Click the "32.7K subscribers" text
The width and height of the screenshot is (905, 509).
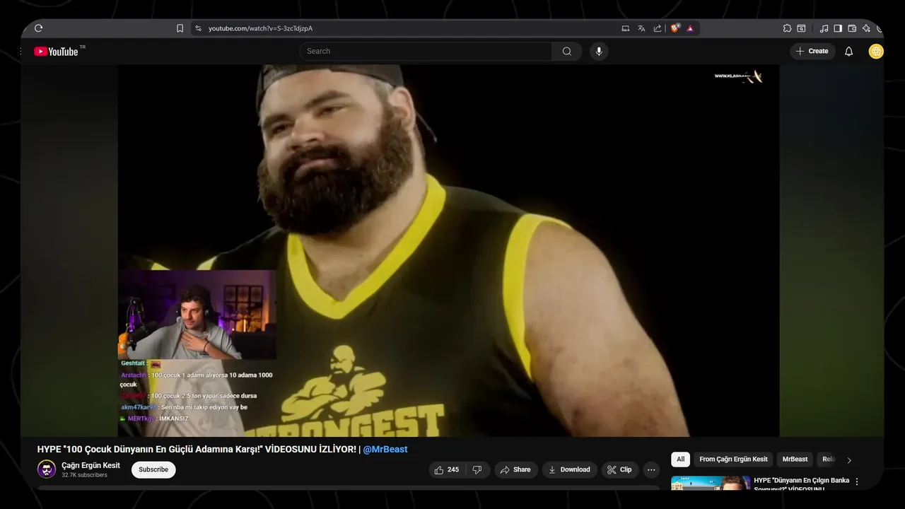(84, 475)
